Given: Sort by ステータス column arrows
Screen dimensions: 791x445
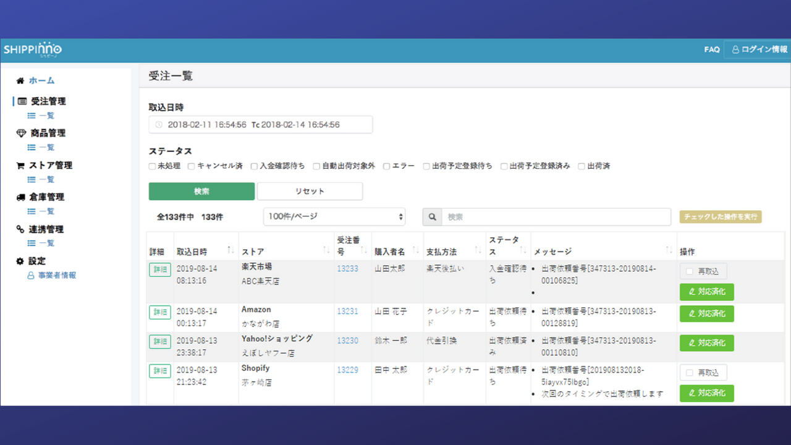Looking at the screenshot, I should pos(524,250).
